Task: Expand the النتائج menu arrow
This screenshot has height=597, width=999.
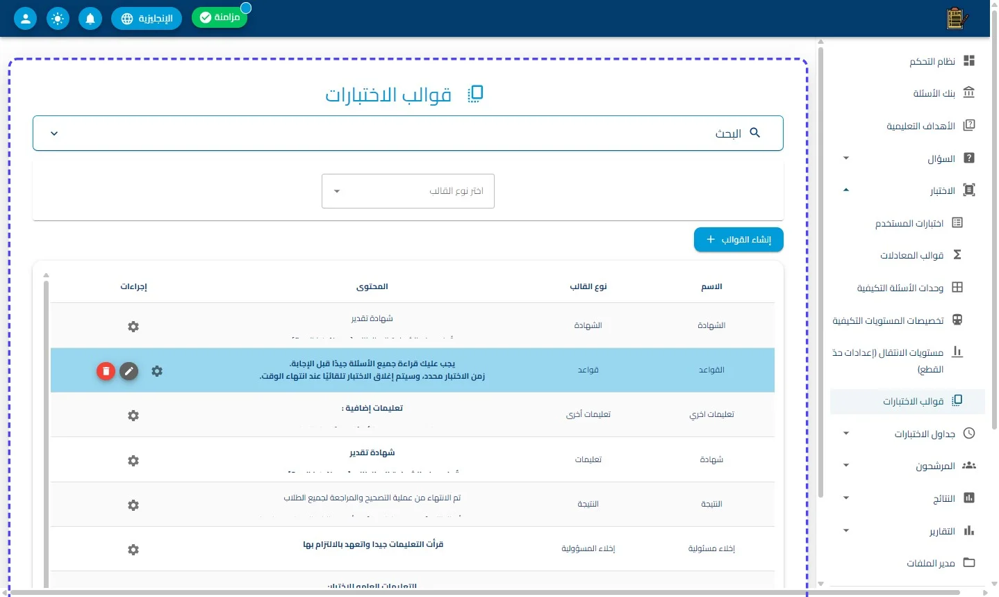Action: 846,498
